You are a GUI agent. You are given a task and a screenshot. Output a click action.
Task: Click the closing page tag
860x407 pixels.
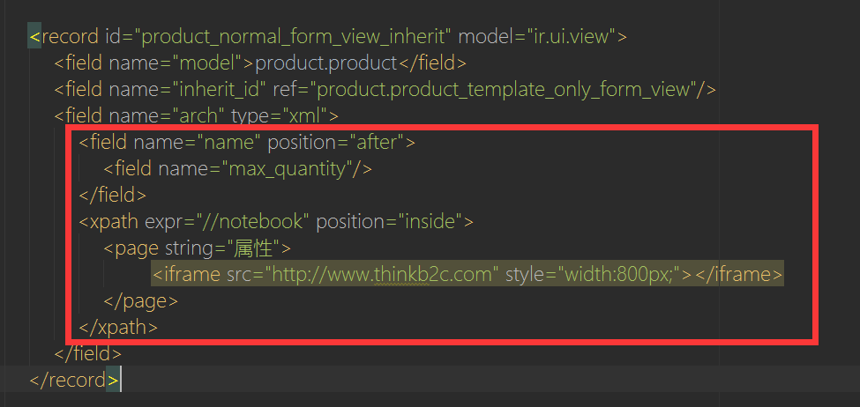(x=140, y=300)
